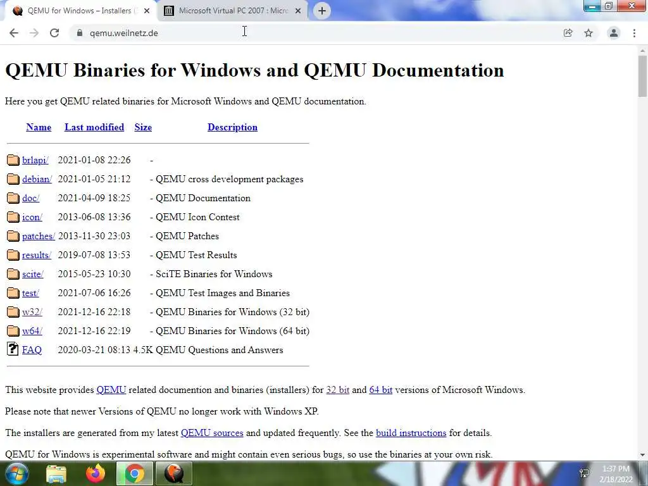Sort the listing by Last modified

coord(94,127)
